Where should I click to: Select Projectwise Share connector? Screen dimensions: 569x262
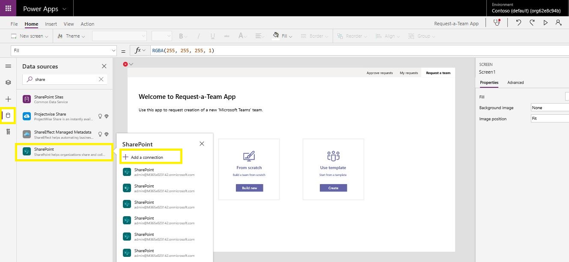click(64, 116)
